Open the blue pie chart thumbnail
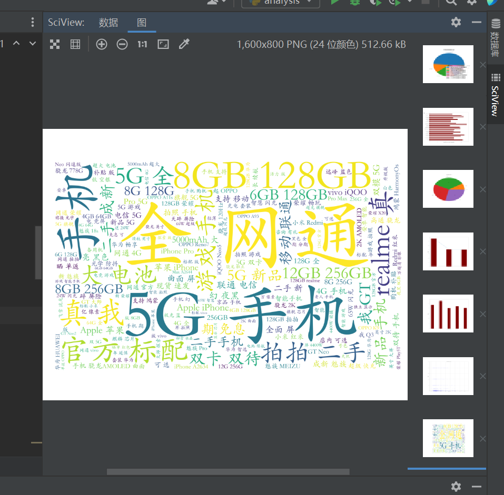504x495 pixels. click(x=448, y=64)
